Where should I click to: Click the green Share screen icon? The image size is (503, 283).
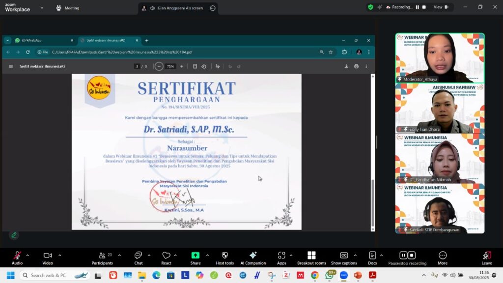(196, 255)
